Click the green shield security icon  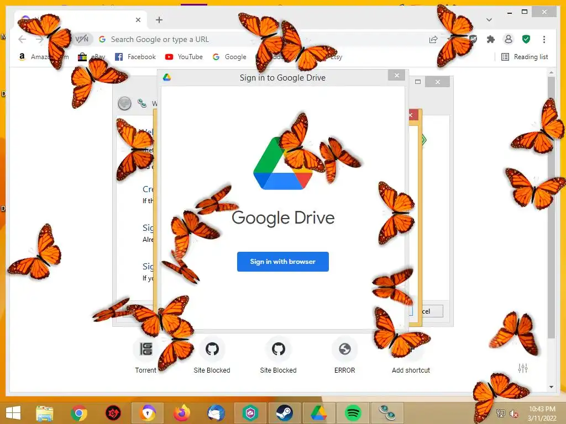click(526, 39)
